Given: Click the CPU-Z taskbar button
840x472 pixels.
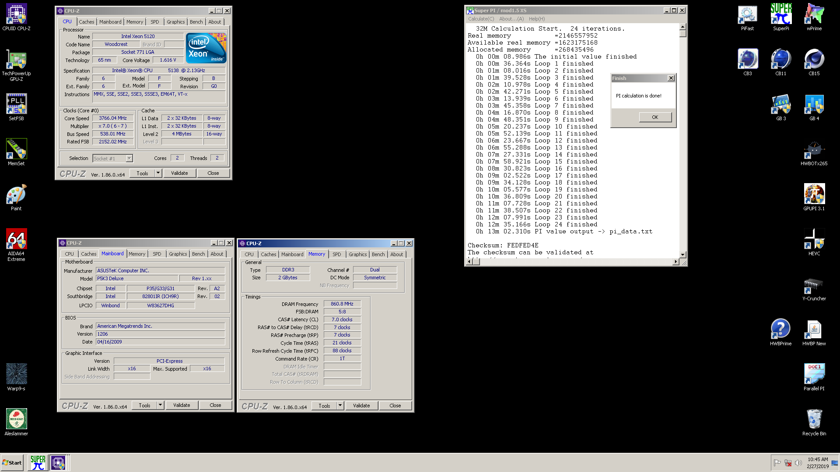Looking at the screenshot, I should [x=58, y=462].
